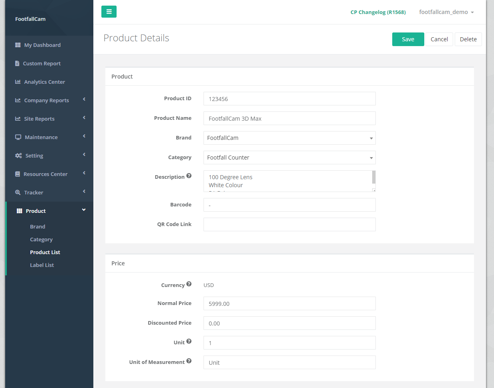Viewport: 494px width, 388px height.
Task: Open My Dashboard from the sidebar
Action: [x=42, y=45]
